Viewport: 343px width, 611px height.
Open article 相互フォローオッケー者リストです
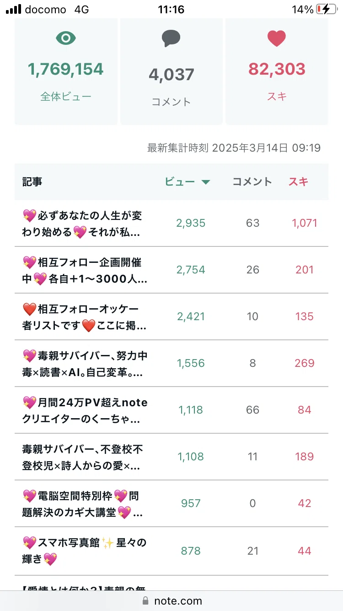(86, 317)
